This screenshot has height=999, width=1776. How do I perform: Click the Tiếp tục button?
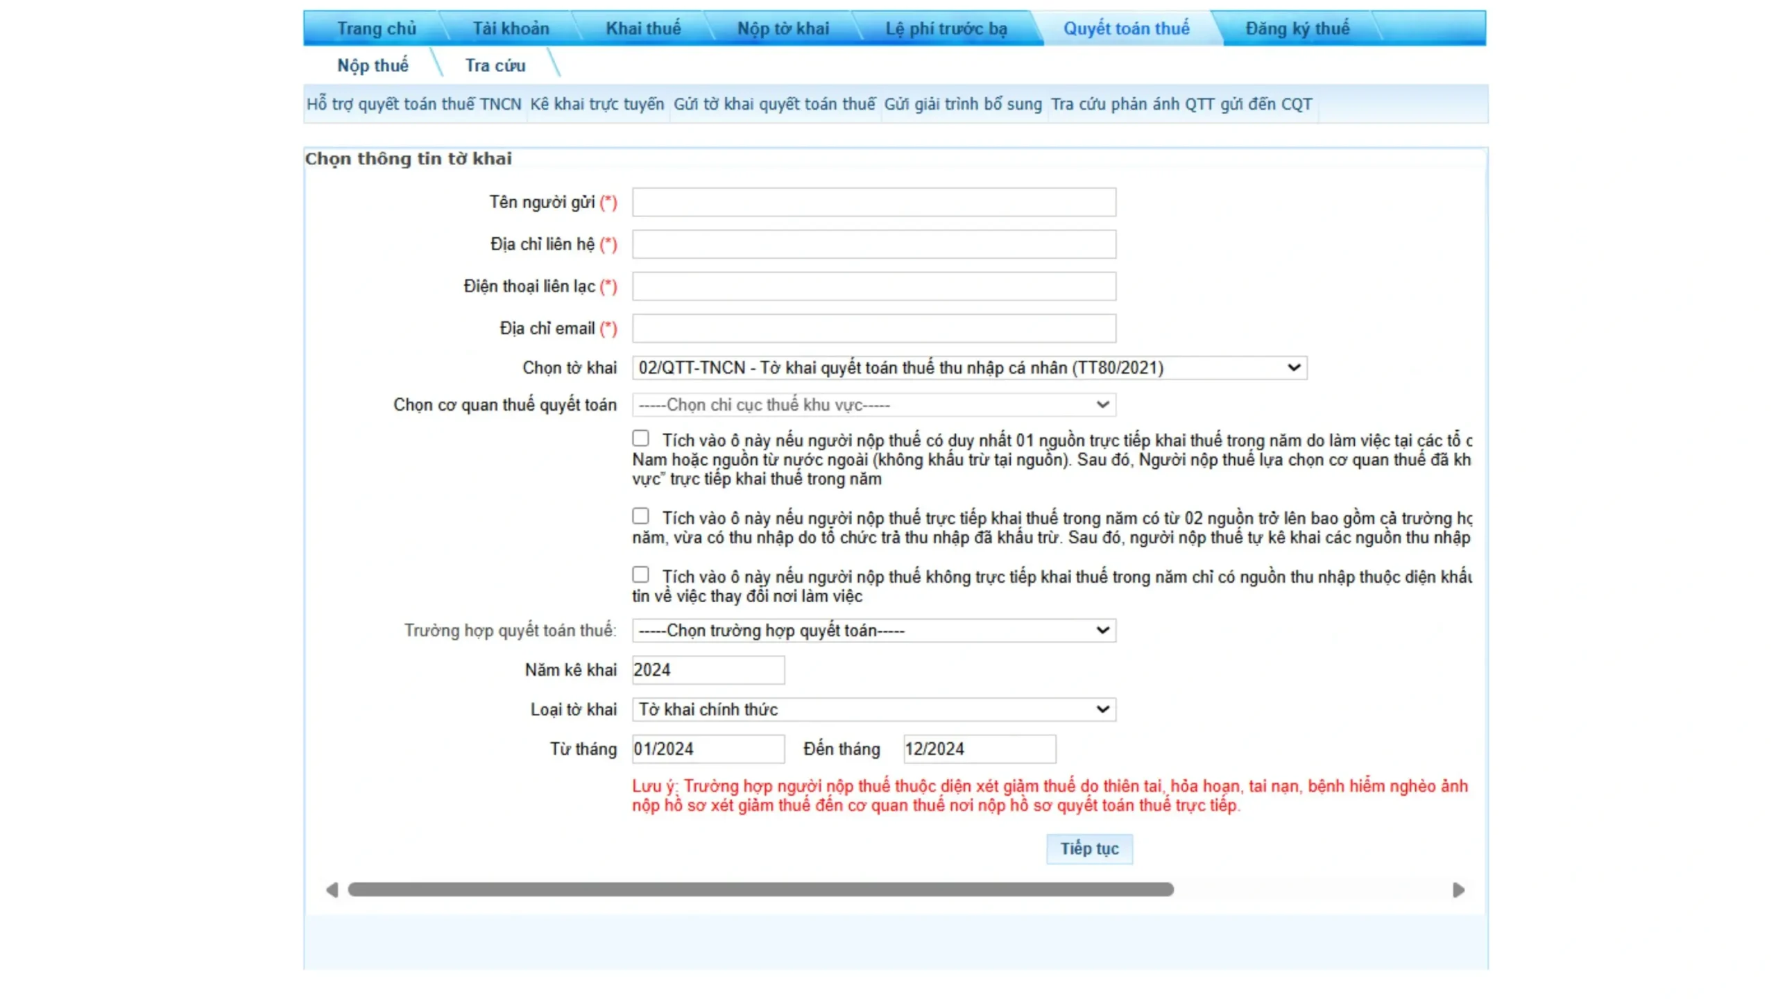[x=1089, y=848]
